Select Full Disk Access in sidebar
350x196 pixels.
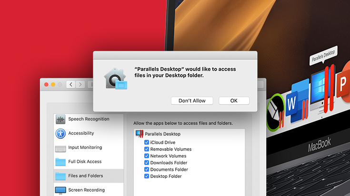pyautogui.click(x=89, y=162)
